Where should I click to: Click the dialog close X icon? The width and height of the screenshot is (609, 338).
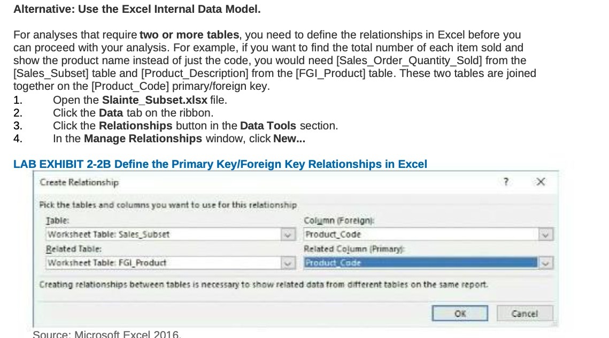[540, 182]
